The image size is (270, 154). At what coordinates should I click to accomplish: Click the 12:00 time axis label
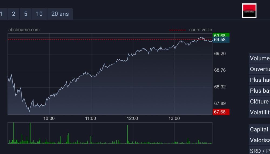click(132, 119)
